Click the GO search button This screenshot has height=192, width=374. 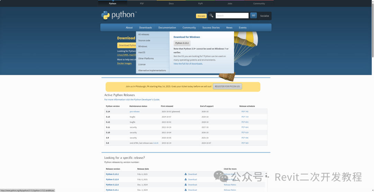[253, 16]
